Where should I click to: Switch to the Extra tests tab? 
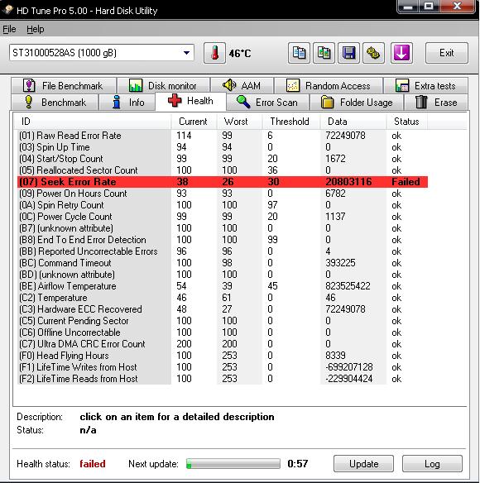425,86
